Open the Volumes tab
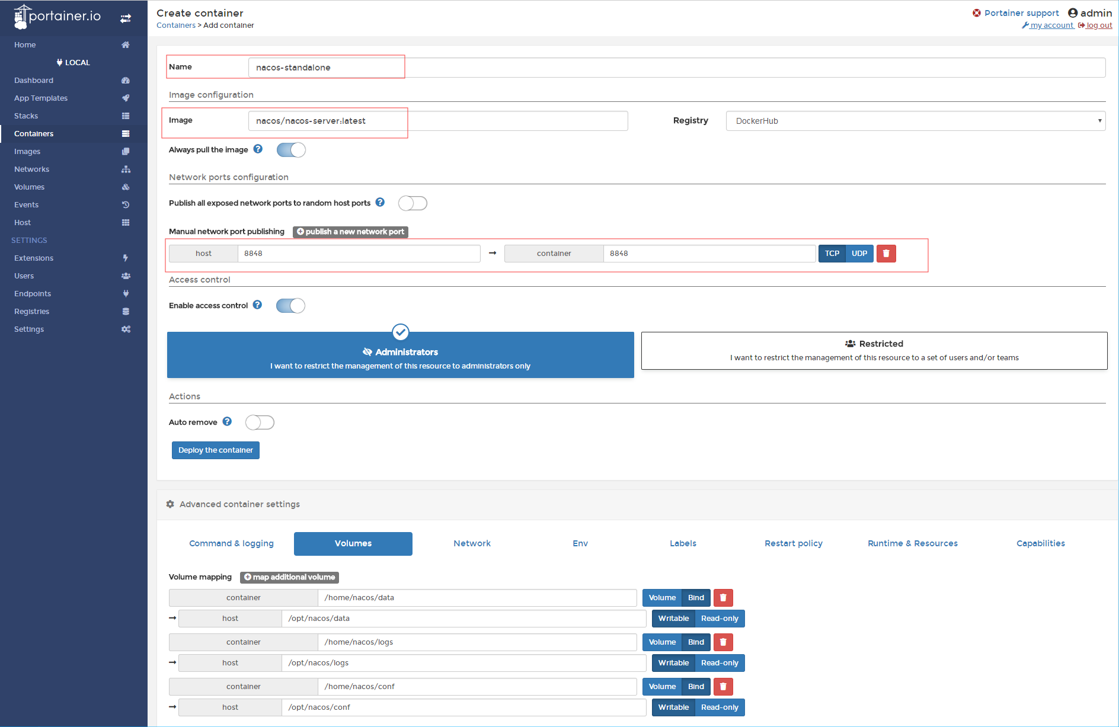Viewport: 1119px width, 727px height. (x=353, y=544)
